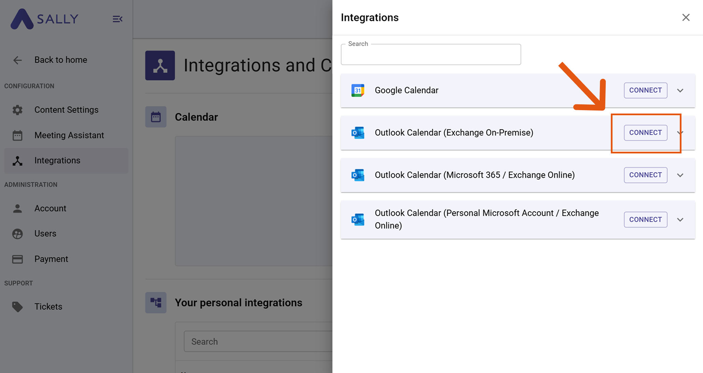Click the Outlook Personal Microsoft Account icon
The height and width of the screenshot is (373, 703).
pyautogui.click(x=358, y=219)
